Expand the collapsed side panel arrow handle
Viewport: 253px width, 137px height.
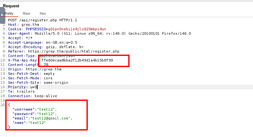pyautogui.click(x=2, y=14)
